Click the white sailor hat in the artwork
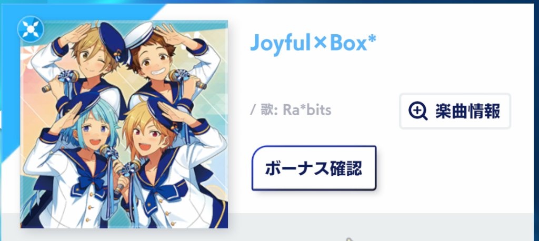The width and height of the screenshot is (539, 241). click(x=138, y=34)
